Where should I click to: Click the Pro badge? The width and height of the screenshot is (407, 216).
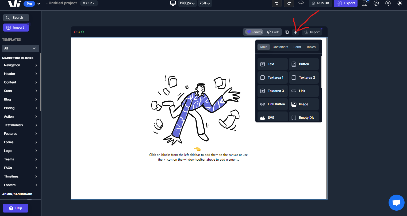tap(29, 4)
